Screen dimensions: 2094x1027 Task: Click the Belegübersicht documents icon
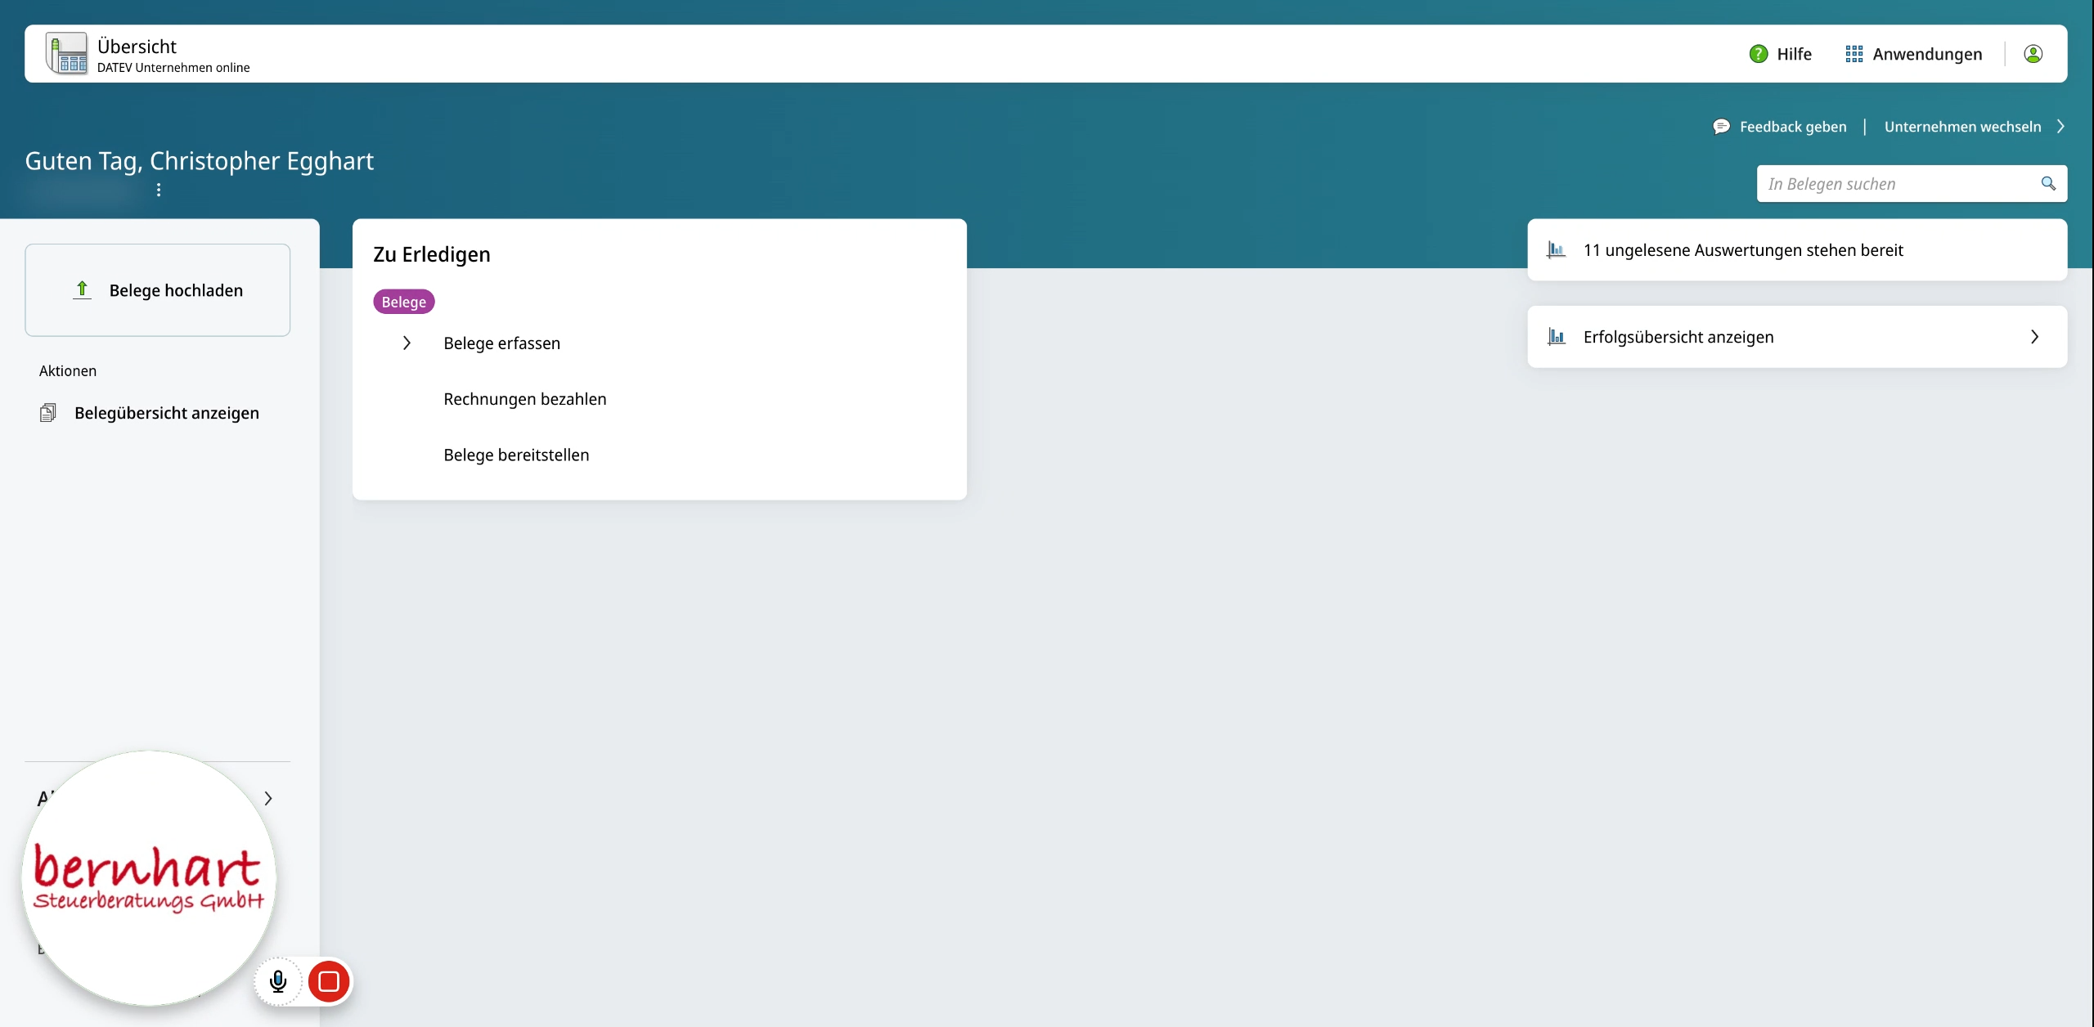coord(48,413)
